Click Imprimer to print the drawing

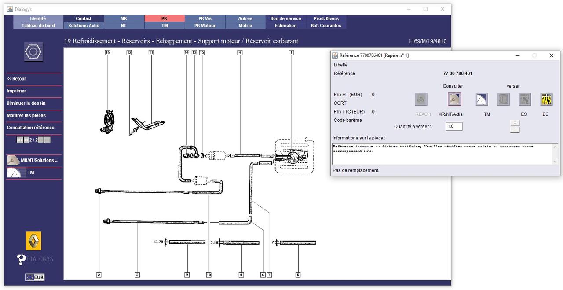pos(16,91)
